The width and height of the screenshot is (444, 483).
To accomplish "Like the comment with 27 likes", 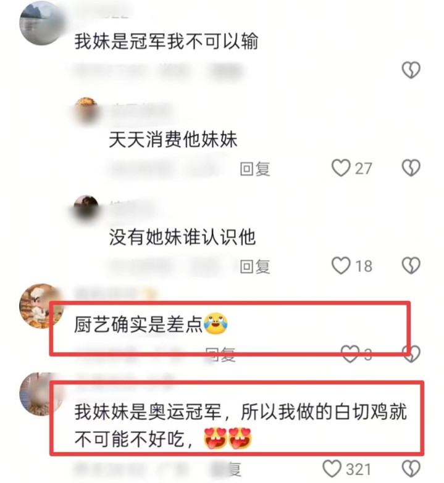I will tap(341, 168).
